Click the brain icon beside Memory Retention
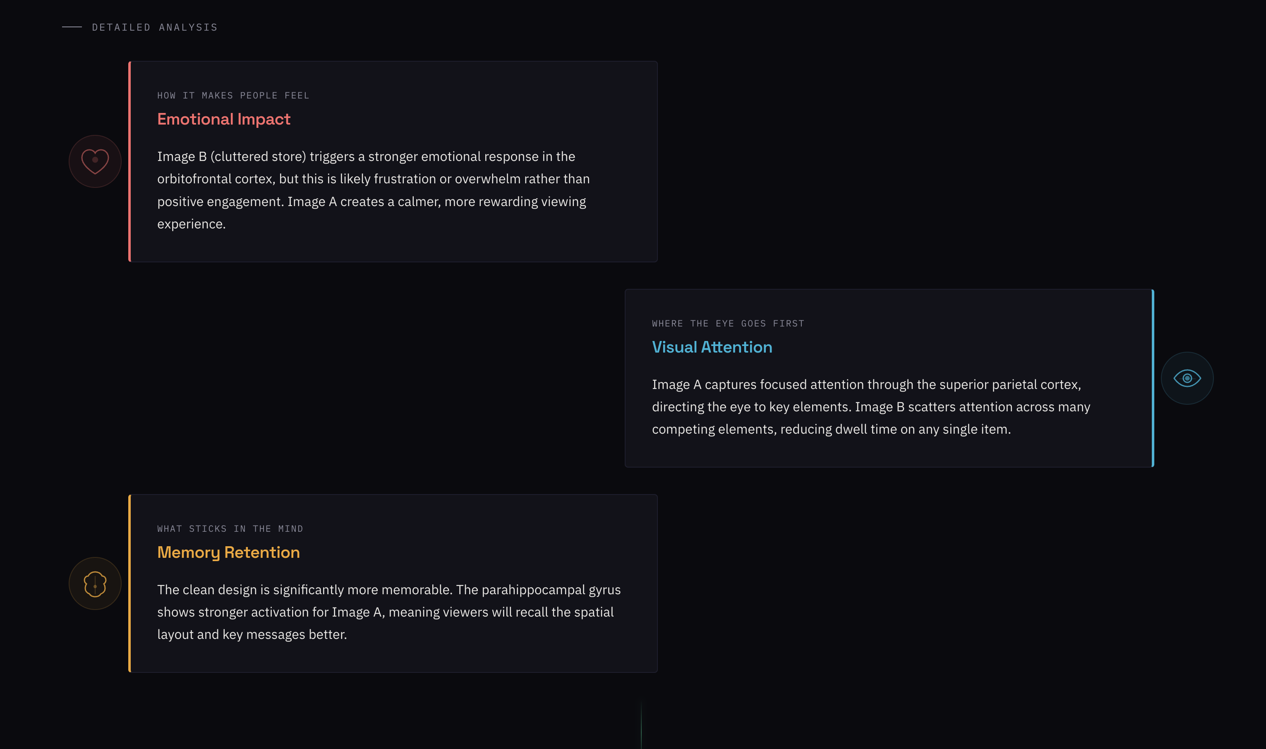 [95, 583]
